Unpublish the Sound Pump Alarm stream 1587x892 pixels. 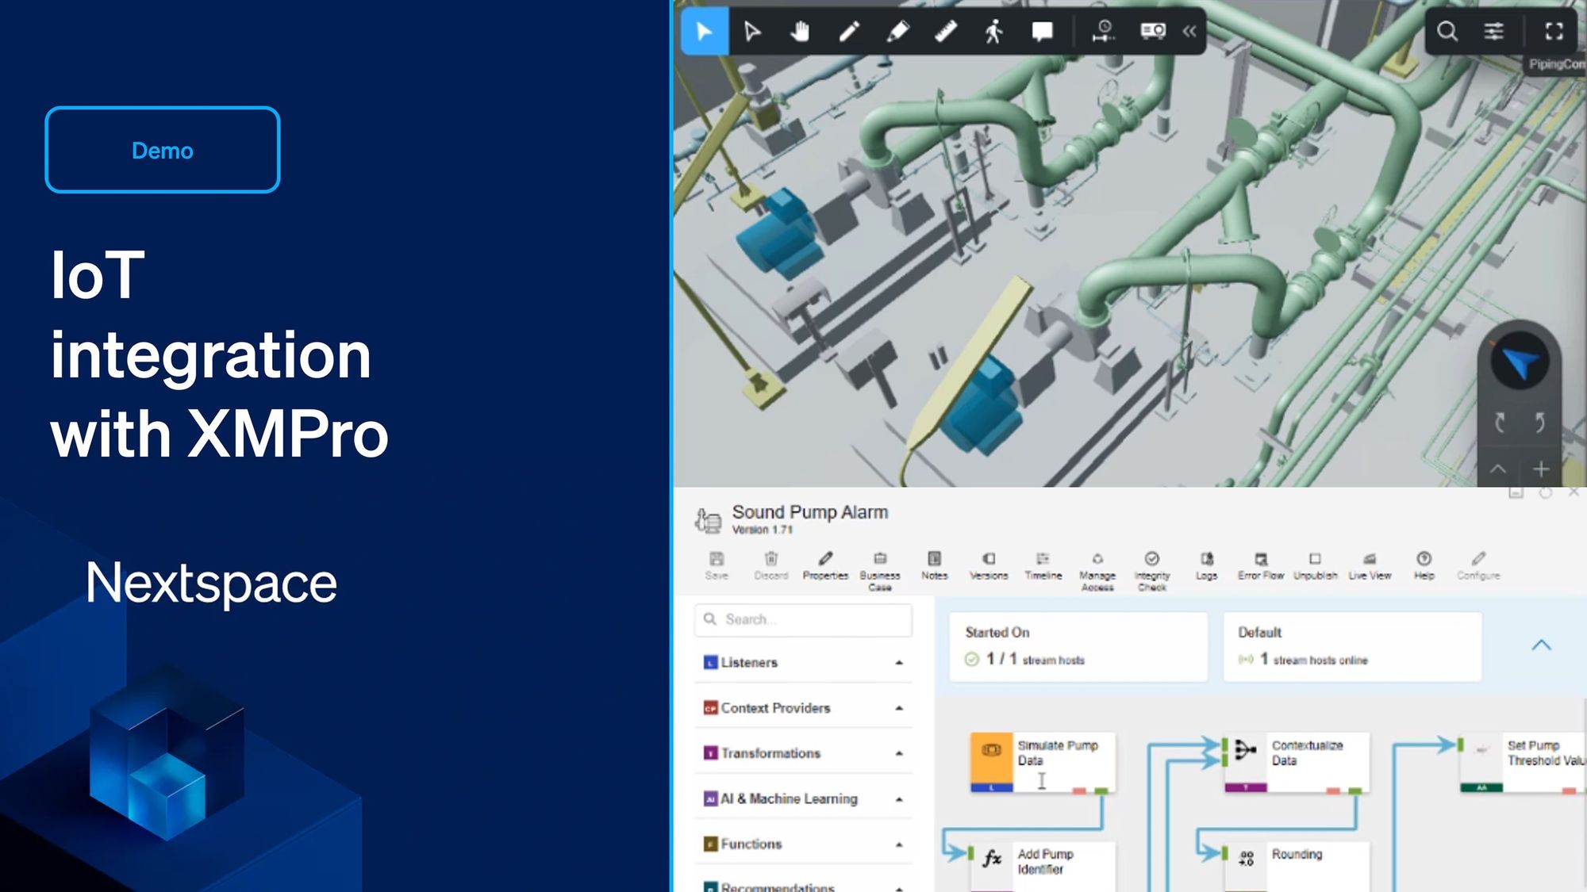point(1315,565)
